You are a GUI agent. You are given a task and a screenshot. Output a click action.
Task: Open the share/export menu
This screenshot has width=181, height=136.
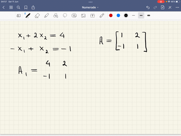(33, 8)
